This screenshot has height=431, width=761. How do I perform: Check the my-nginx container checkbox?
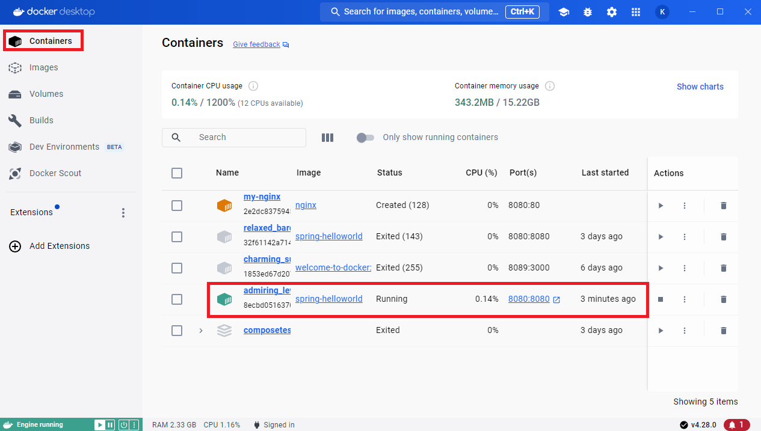pos(177,206)
